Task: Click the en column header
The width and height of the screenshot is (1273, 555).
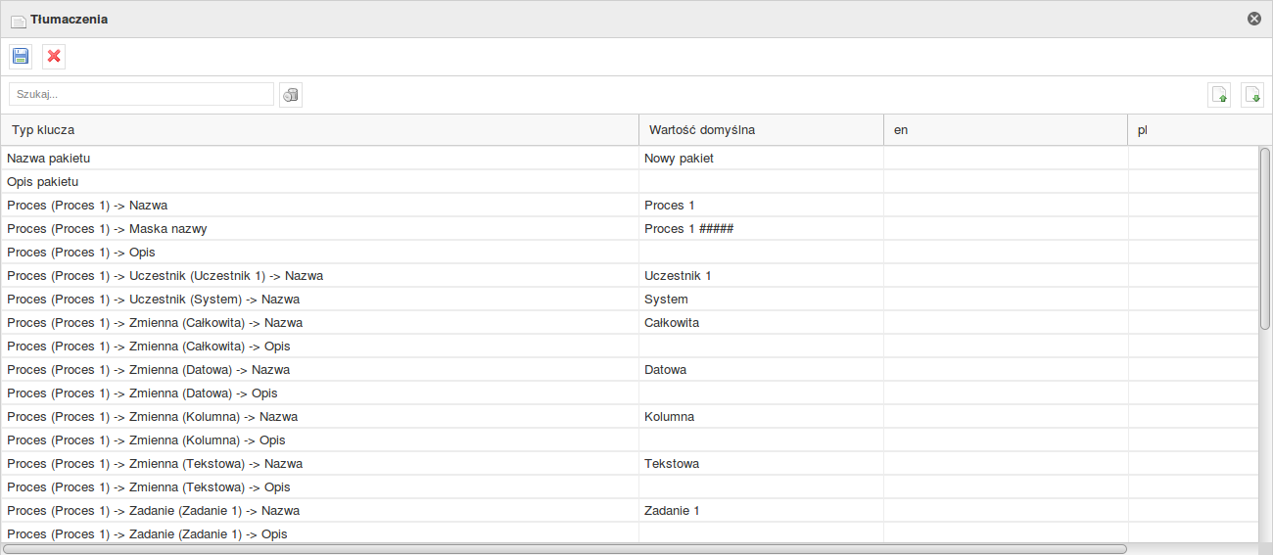Action: click(x=1006, y=130)
